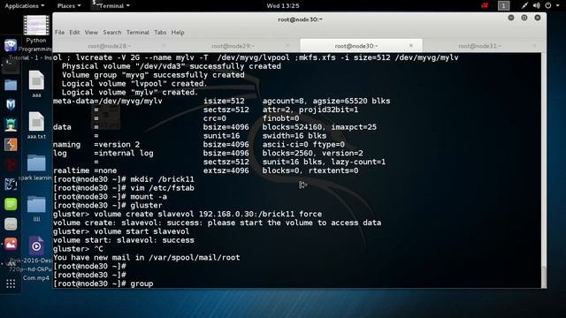Open the Terminal menu in menu bar
Screen dimensions: 566x318
[x=138, y=32]
